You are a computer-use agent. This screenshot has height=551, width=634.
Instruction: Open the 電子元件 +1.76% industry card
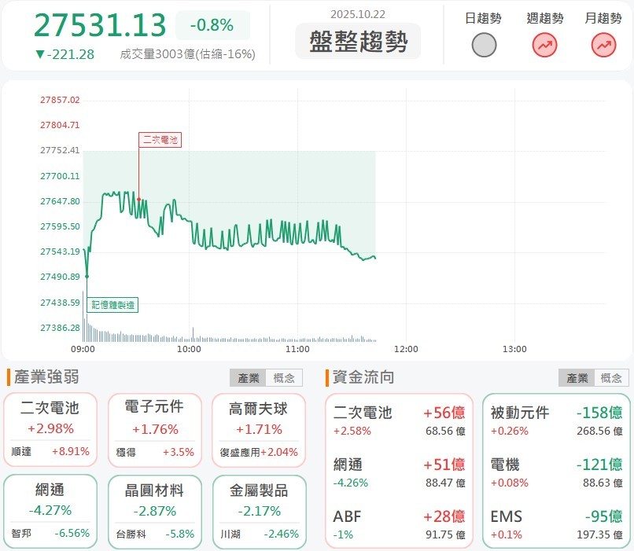click(x=155, y=430)
